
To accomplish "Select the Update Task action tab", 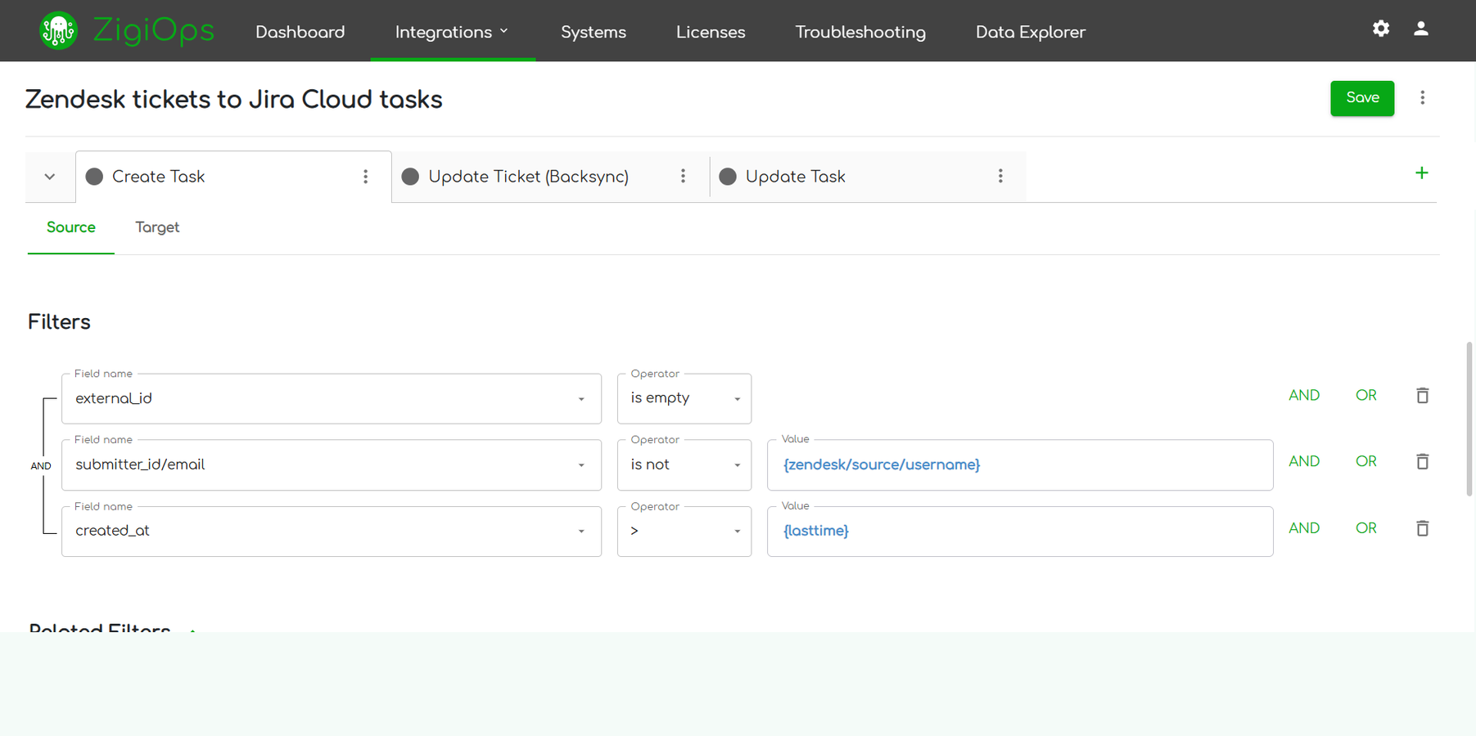I will pyautogui.click(x=868, y=177).
